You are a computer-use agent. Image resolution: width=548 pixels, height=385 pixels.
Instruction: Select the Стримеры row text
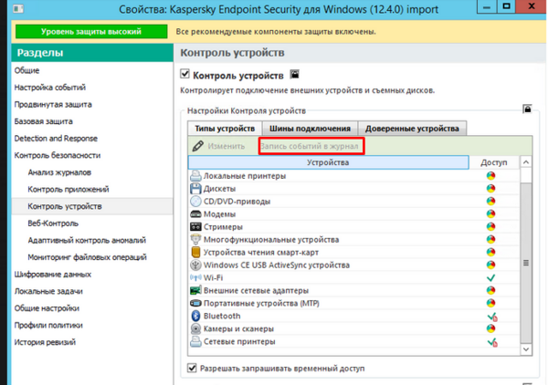(x=224, y=227)
